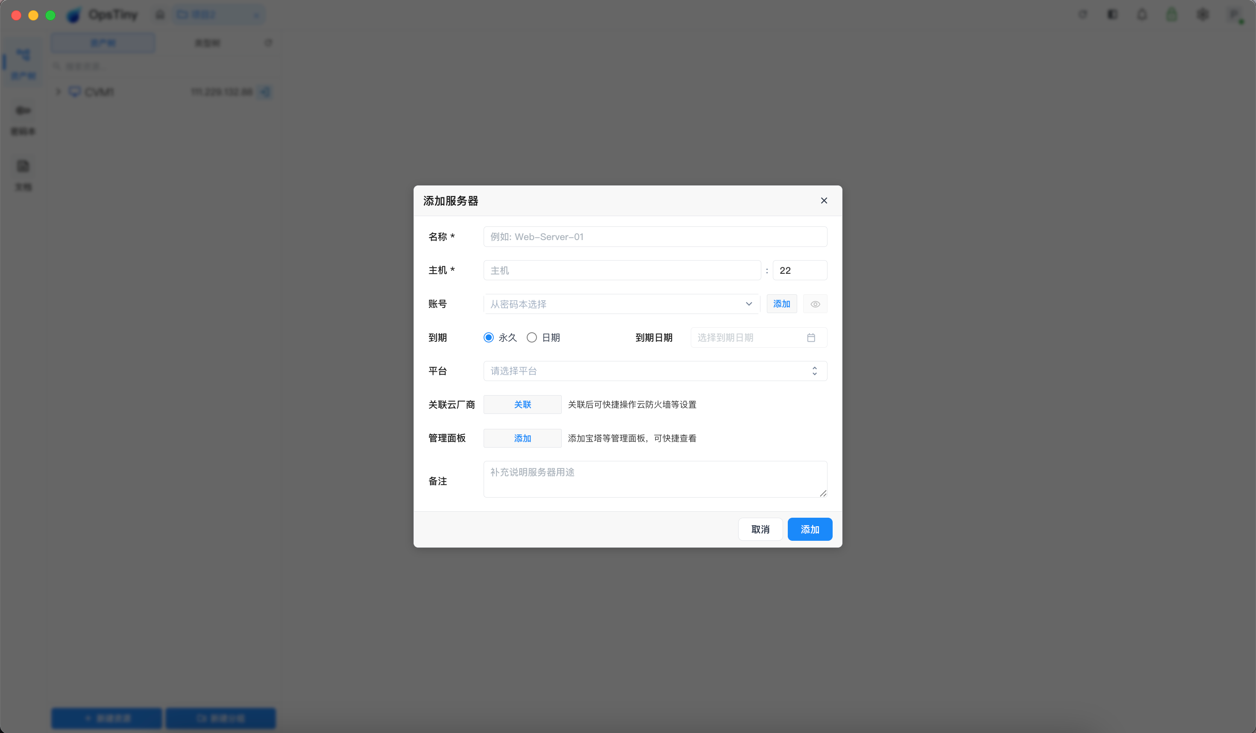
Task: Click the text 关联后可快捷操作云防火墙等设置
Action: [632, 405]
